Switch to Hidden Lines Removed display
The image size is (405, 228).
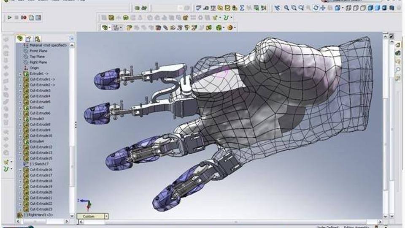(x=363, y=8)
